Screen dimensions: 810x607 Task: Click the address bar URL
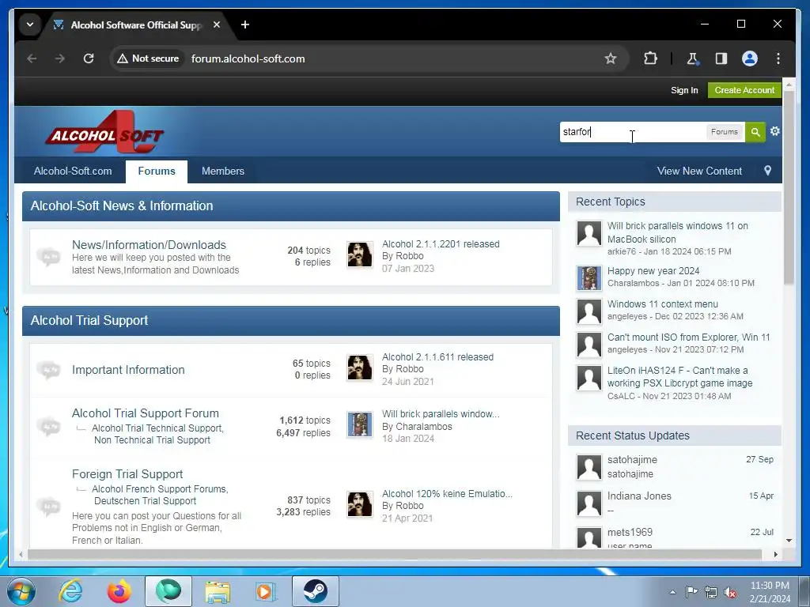[248, 58]
